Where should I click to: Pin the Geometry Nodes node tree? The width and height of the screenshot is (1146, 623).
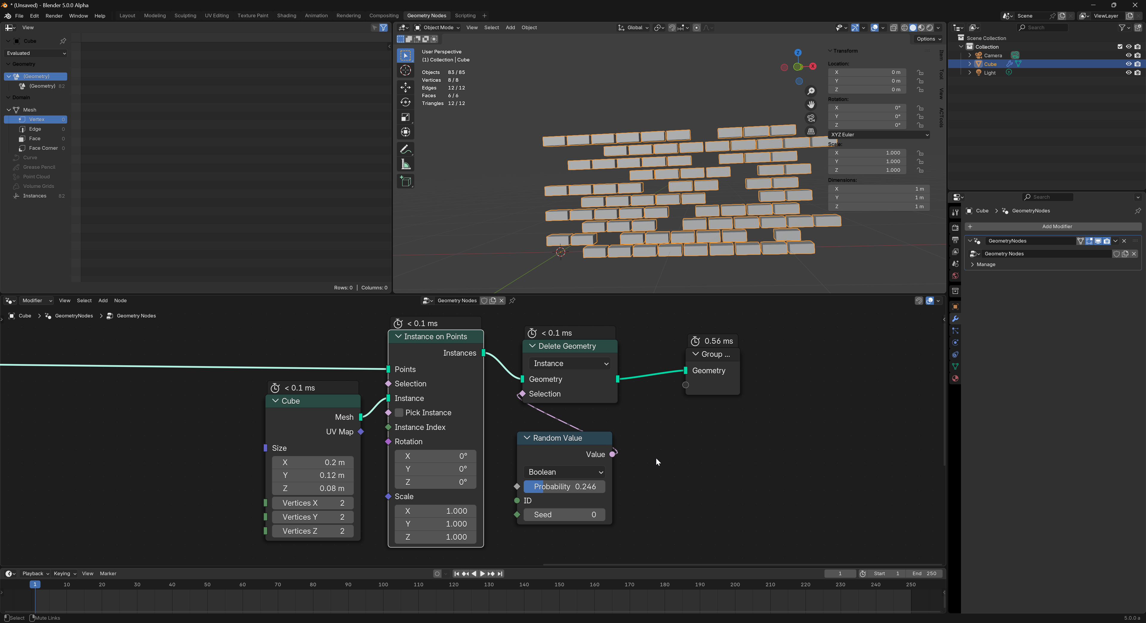click(512, 300)
